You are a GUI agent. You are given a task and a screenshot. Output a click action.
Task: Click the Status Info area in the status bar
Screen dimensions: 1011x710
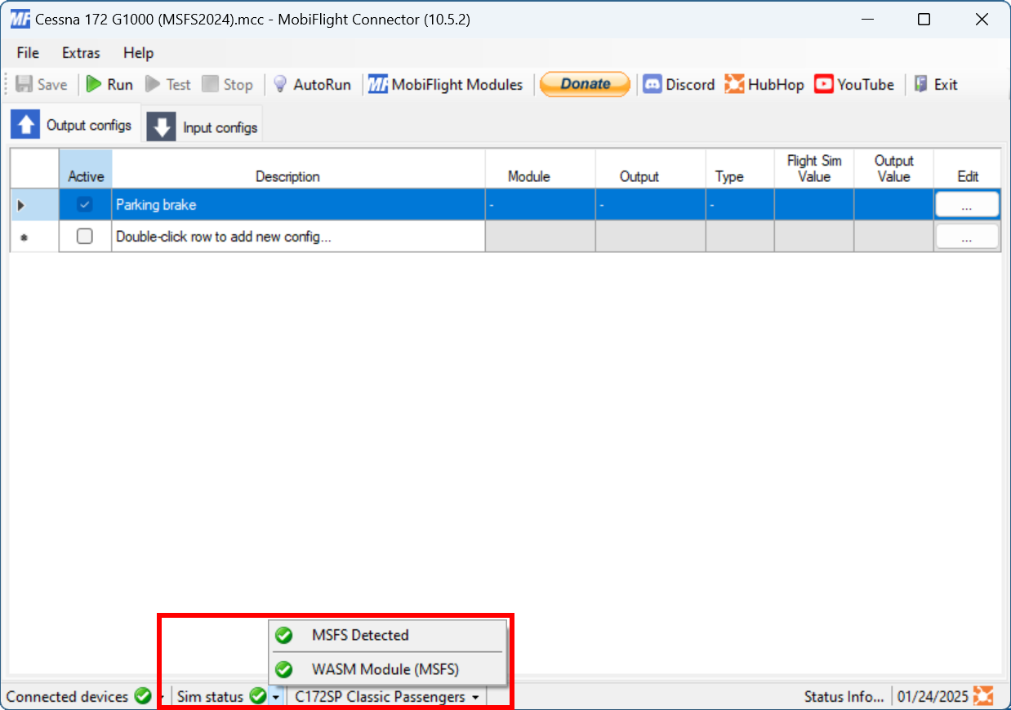844,696
